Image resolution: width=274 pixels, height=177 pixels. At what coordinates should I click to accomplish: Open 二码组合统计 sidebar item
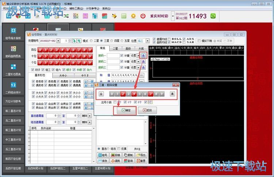[13, 87]
